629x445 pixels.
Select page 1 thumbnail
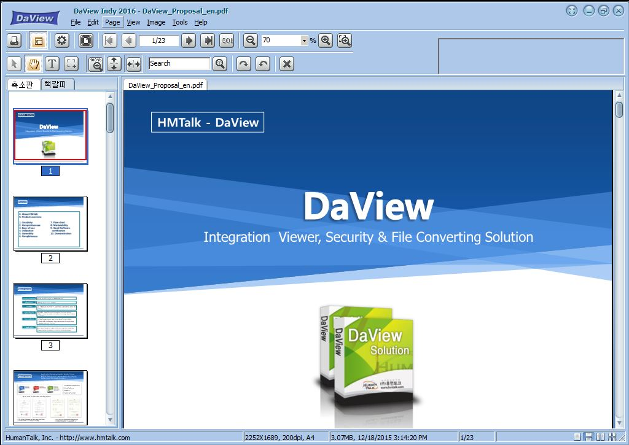[50, 136]
